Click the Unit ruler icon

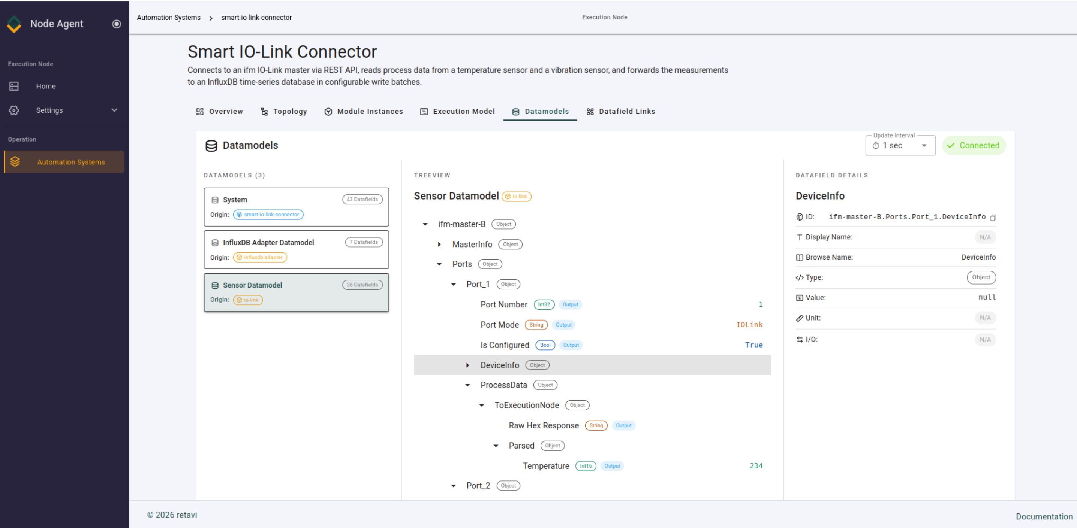coord(799,318)
